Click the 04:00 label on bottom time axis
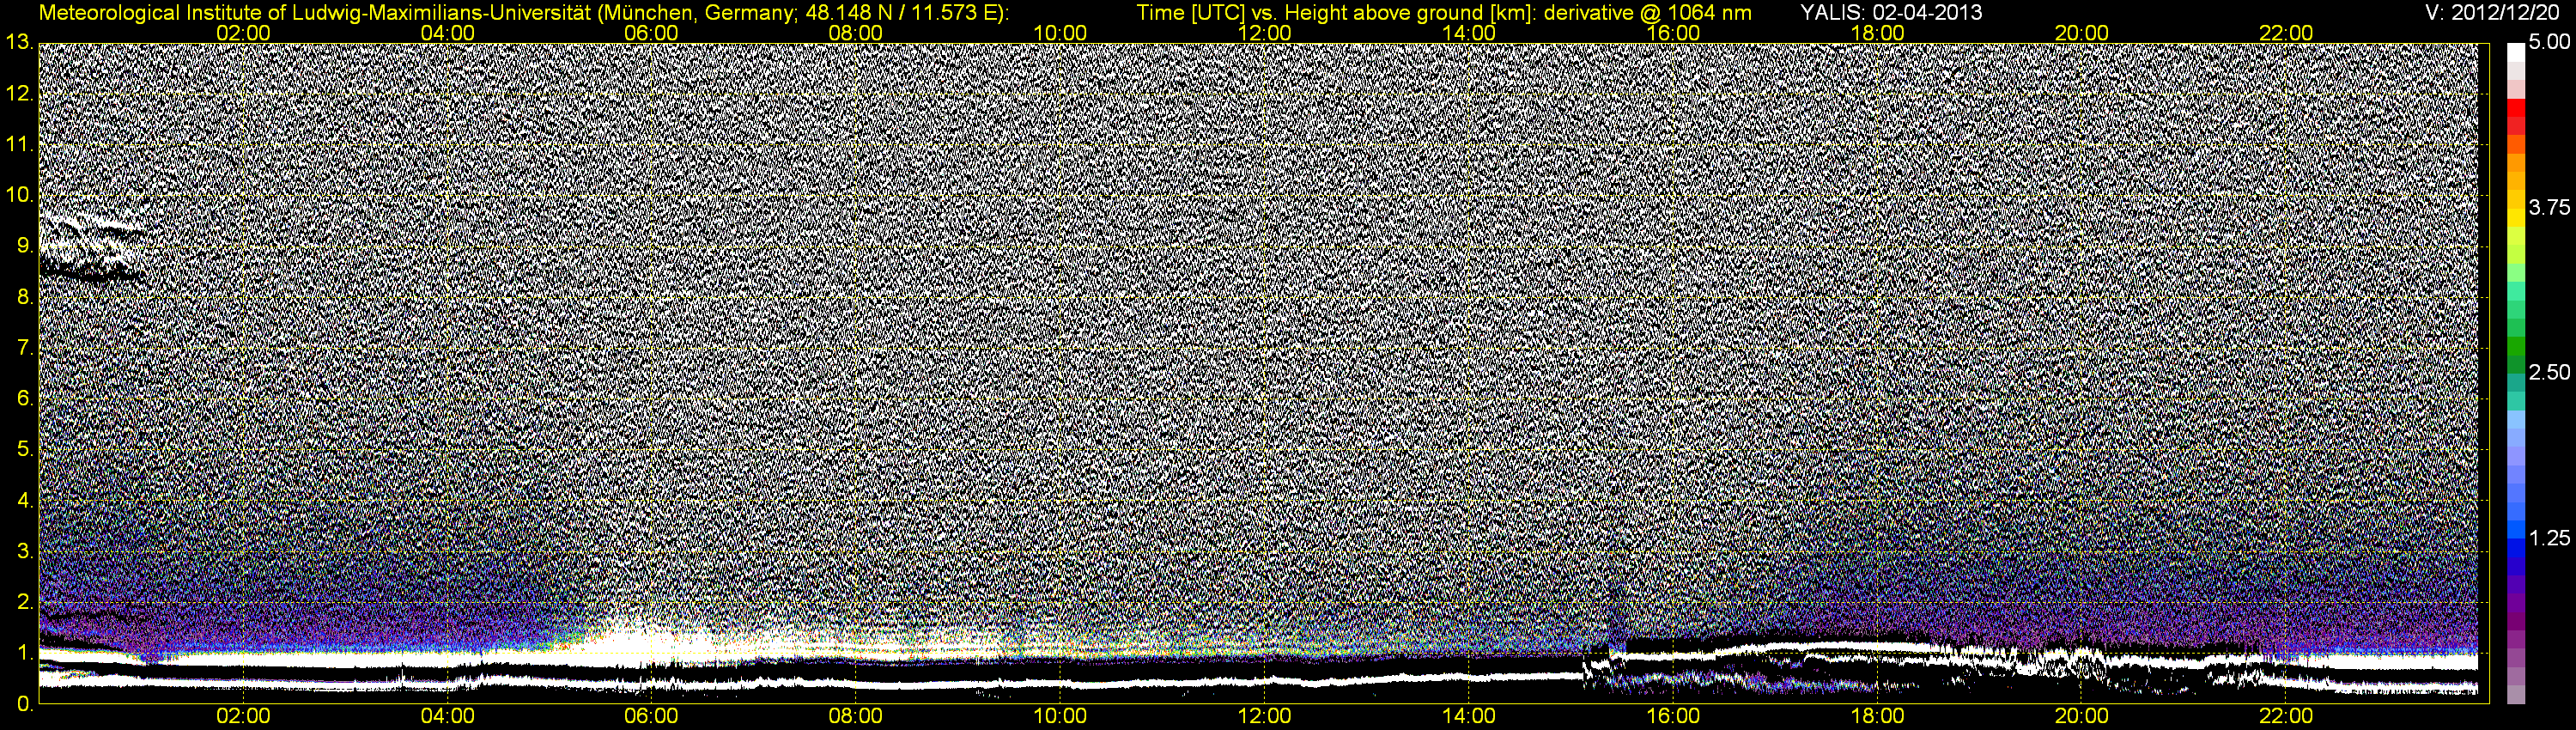Screen dimensions: 2576x730 pos(447,716)
